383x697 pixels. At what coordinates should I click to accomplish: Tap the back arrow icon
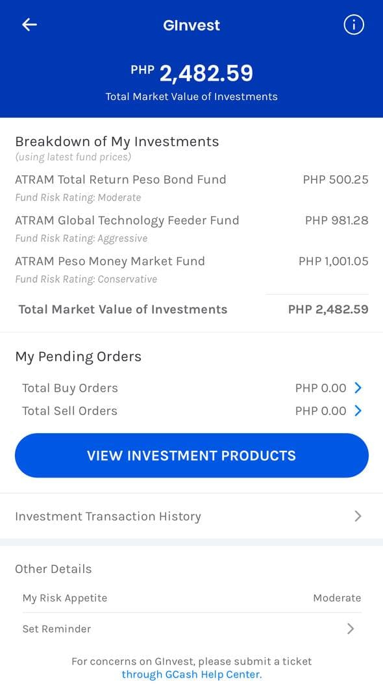pos(29,25)
